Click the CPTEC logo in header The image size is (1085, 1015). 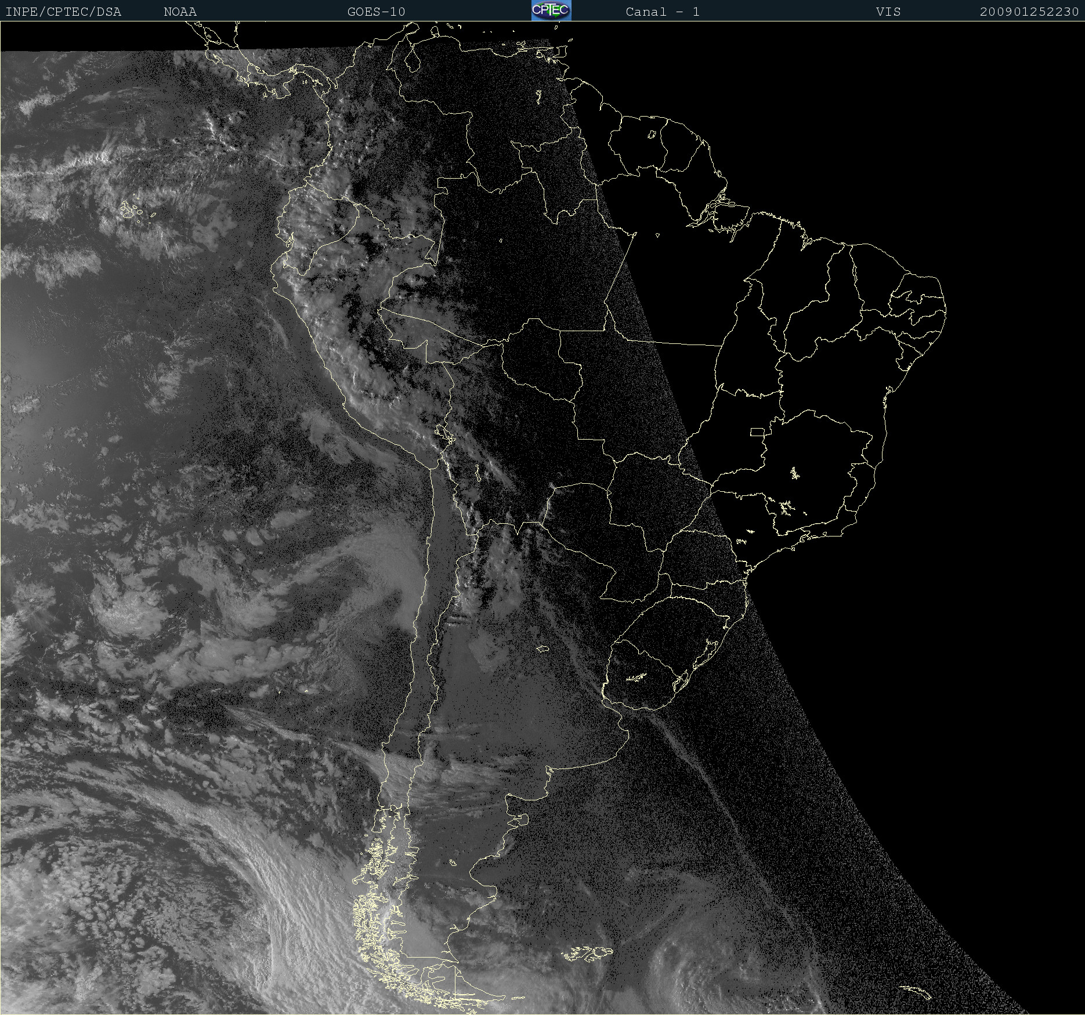pyautogui.click(x=551, y=10)
